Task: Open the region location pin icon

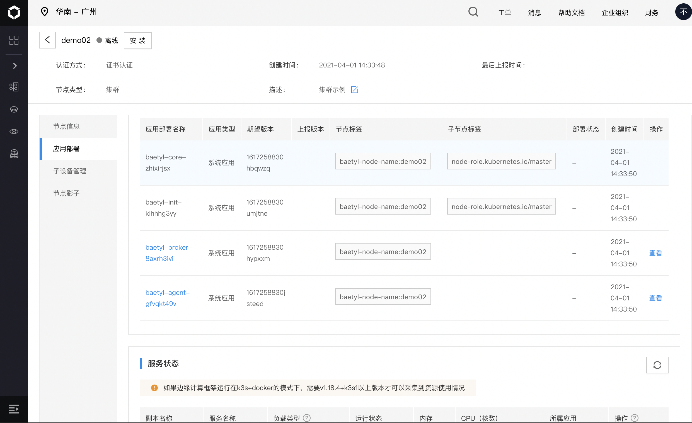Action: pyautogui.click(x=44, y=12)
